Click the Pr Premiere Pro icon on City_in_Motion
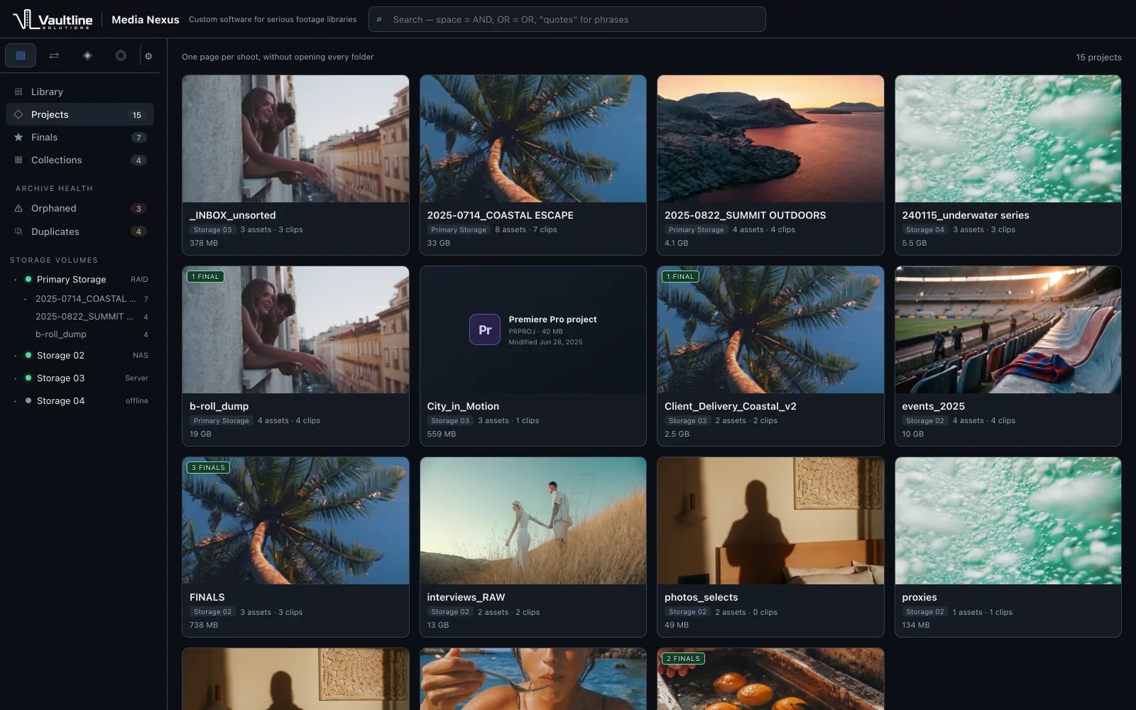This screenshot has height=710, width=1136. [x=485, y=329]
